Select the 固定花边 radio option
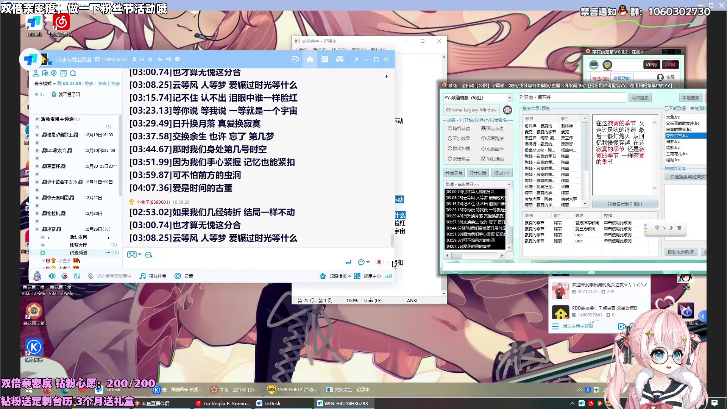 [492, 128]
